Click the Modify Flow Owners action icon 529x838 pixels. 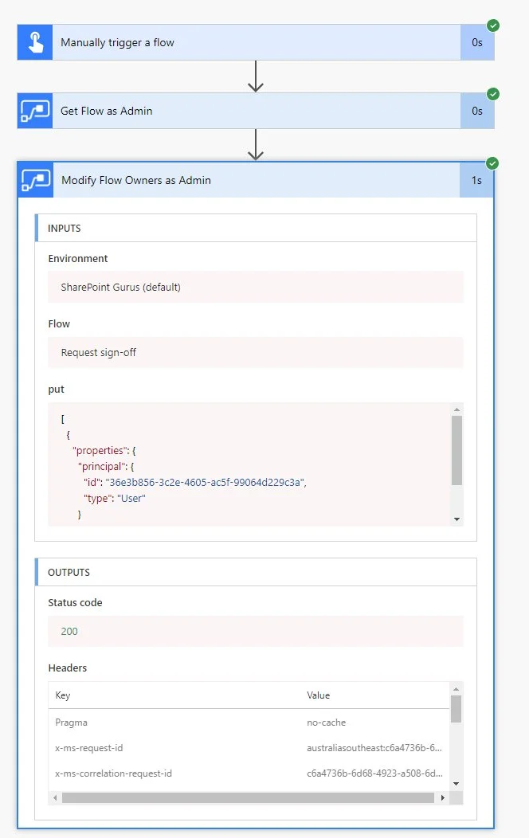(x=36, y=180)
